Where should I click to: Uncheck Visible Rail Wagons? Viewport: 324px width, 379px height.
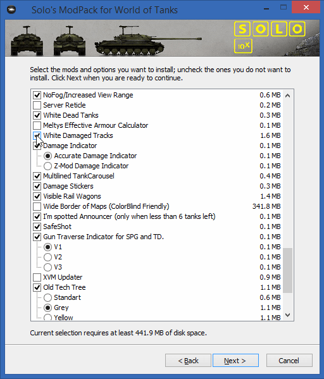[x=37, y=196]
